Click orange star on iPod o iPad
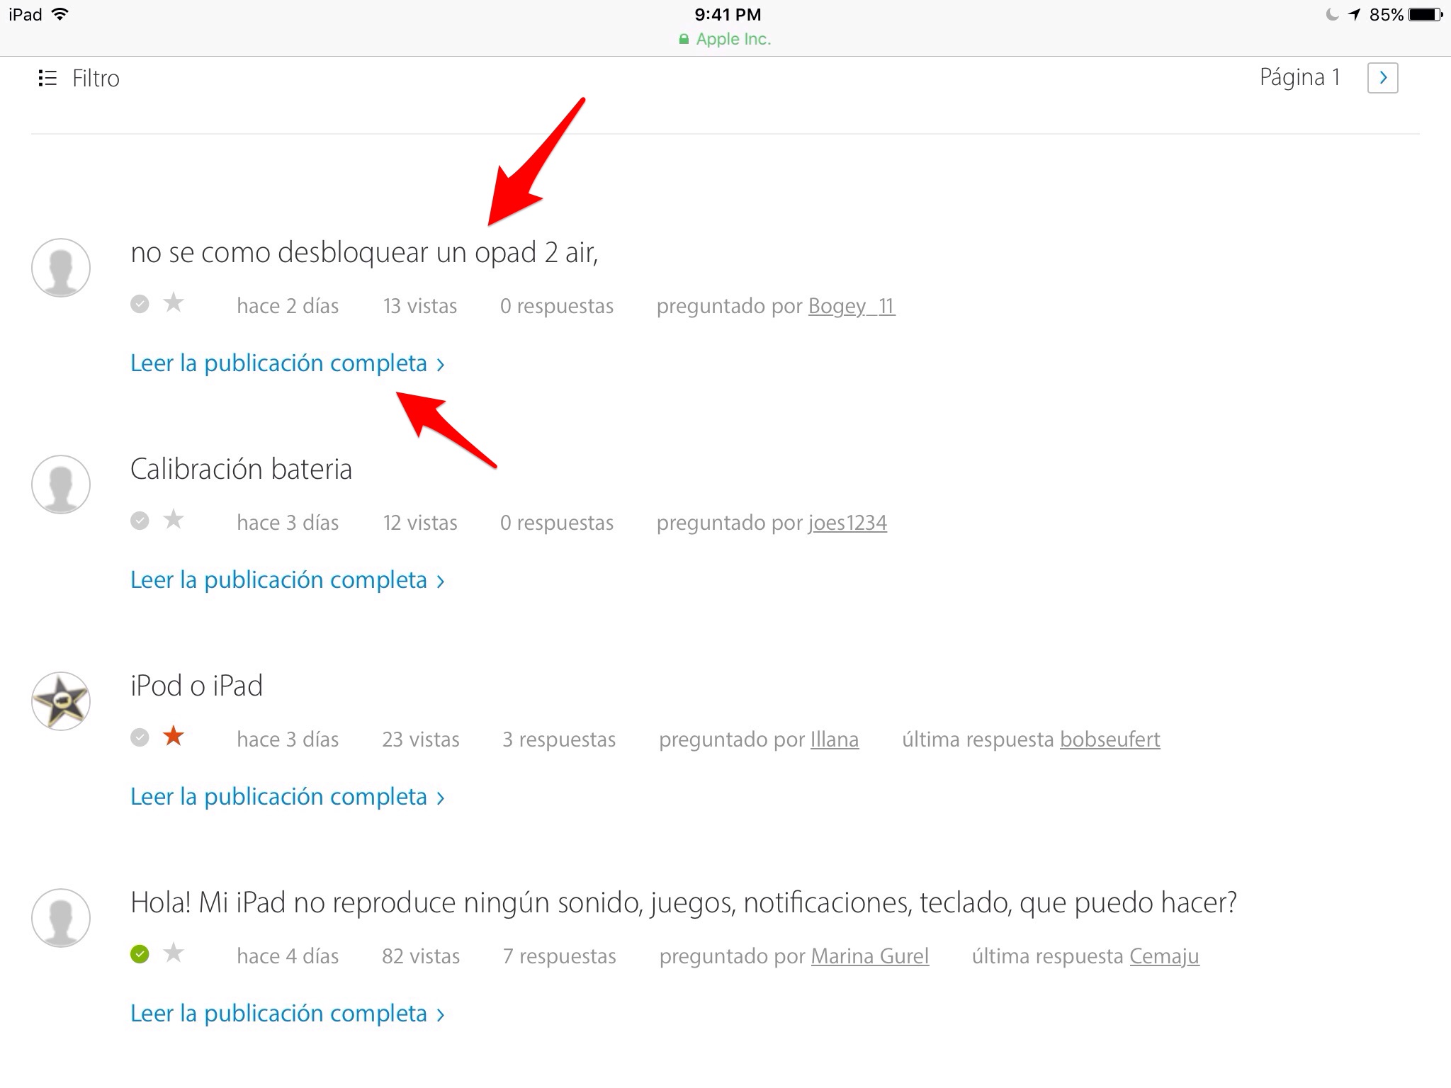This screenshot has height=1088, width=1451. (x=174, y=737)
